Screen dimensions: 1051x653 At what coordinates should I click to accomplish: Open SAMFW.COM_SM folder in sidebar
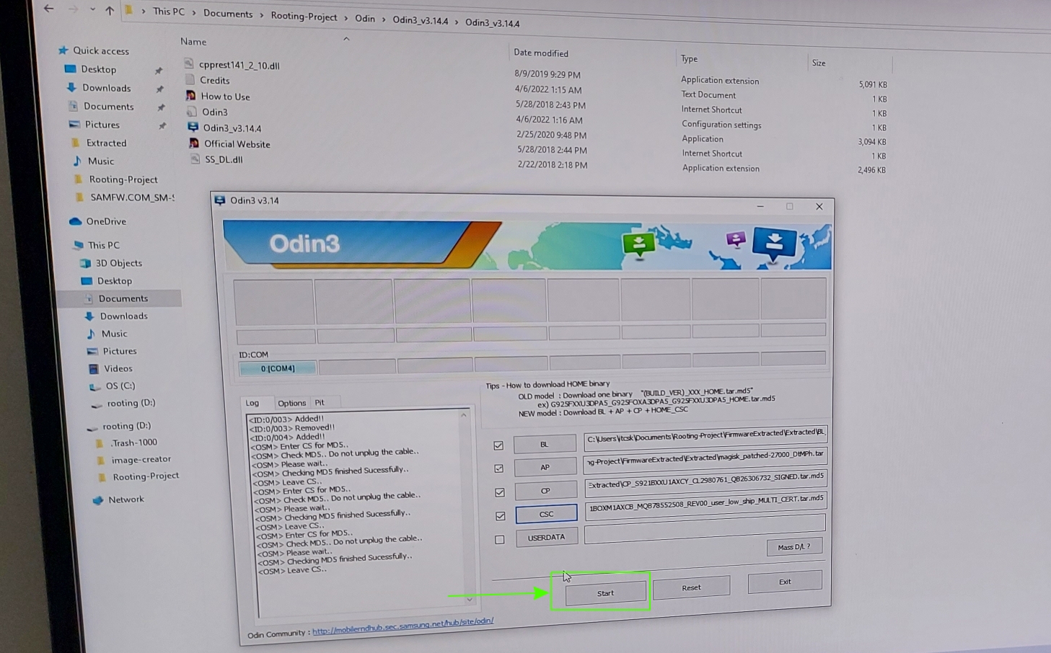[132, 197]
